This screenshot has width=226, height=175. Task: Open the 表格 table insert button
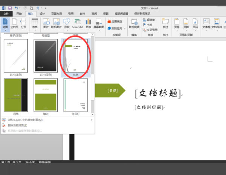coord(35,24)
